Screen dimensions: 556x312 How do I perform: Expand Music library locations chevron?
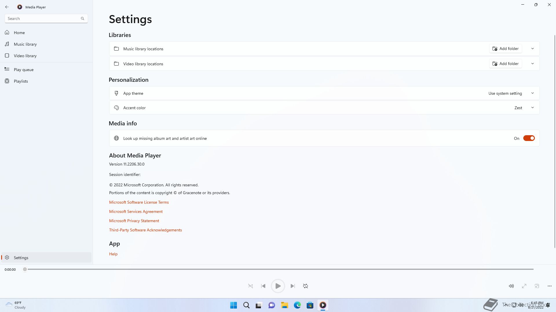[x=533, y=49]
